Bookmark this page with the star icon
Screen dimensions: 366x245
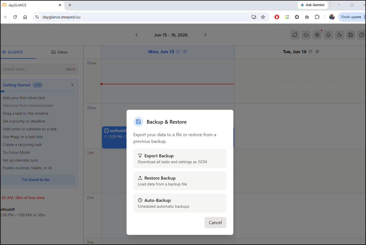(x=263, y=17)
